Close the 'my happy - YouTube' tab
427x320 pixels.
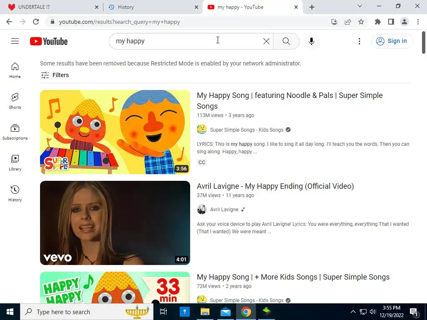(x=296, y=7)
